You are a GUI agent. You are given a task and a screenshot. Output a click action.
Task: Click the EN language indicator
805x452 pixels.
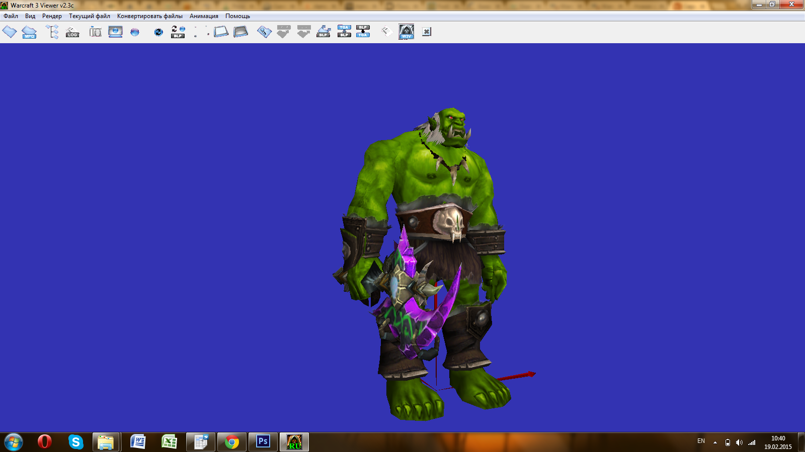pos(701,441)
